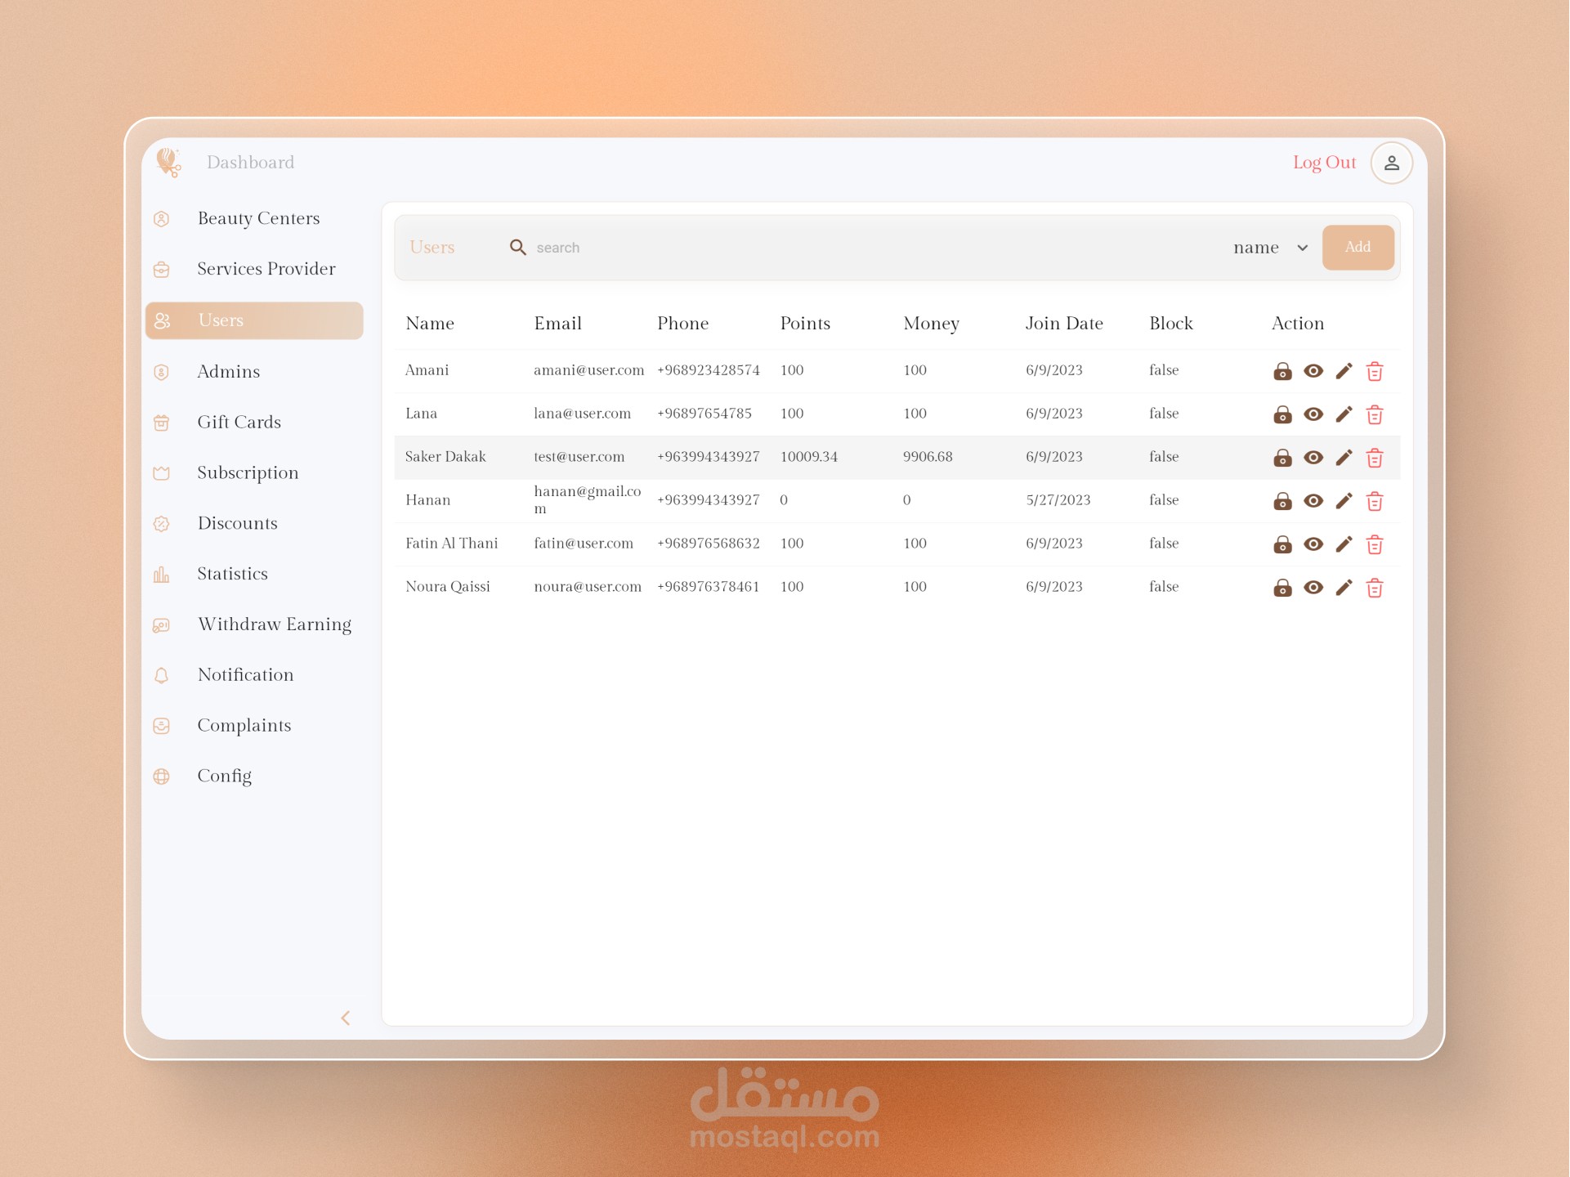Lock the Hanan user account
1570x1177 pixels.
point(1282,501)
